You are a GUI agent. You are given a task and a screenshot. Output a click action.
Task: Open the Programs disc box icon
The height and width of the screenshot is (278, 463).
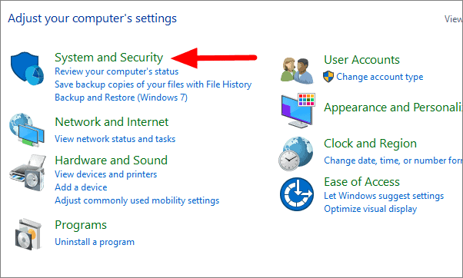(28, 234)
